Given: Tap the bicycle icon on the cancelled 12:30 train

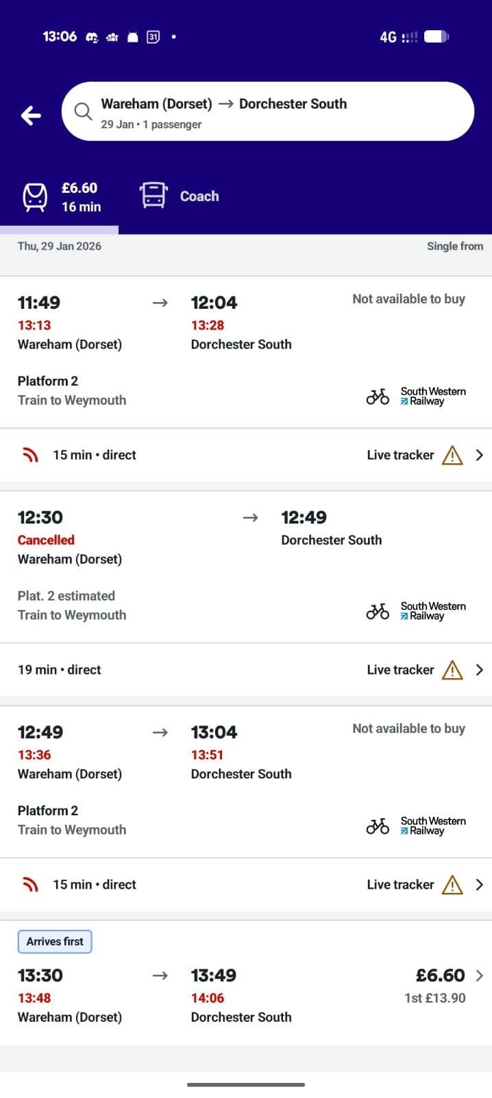Looking at the screenshot, I should pyautogui.click(x=378, y=611).
